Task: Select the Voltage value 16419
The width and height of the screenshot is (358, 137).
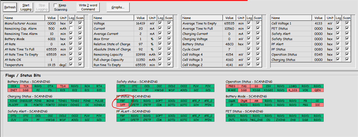Action: tap(141, 23)
